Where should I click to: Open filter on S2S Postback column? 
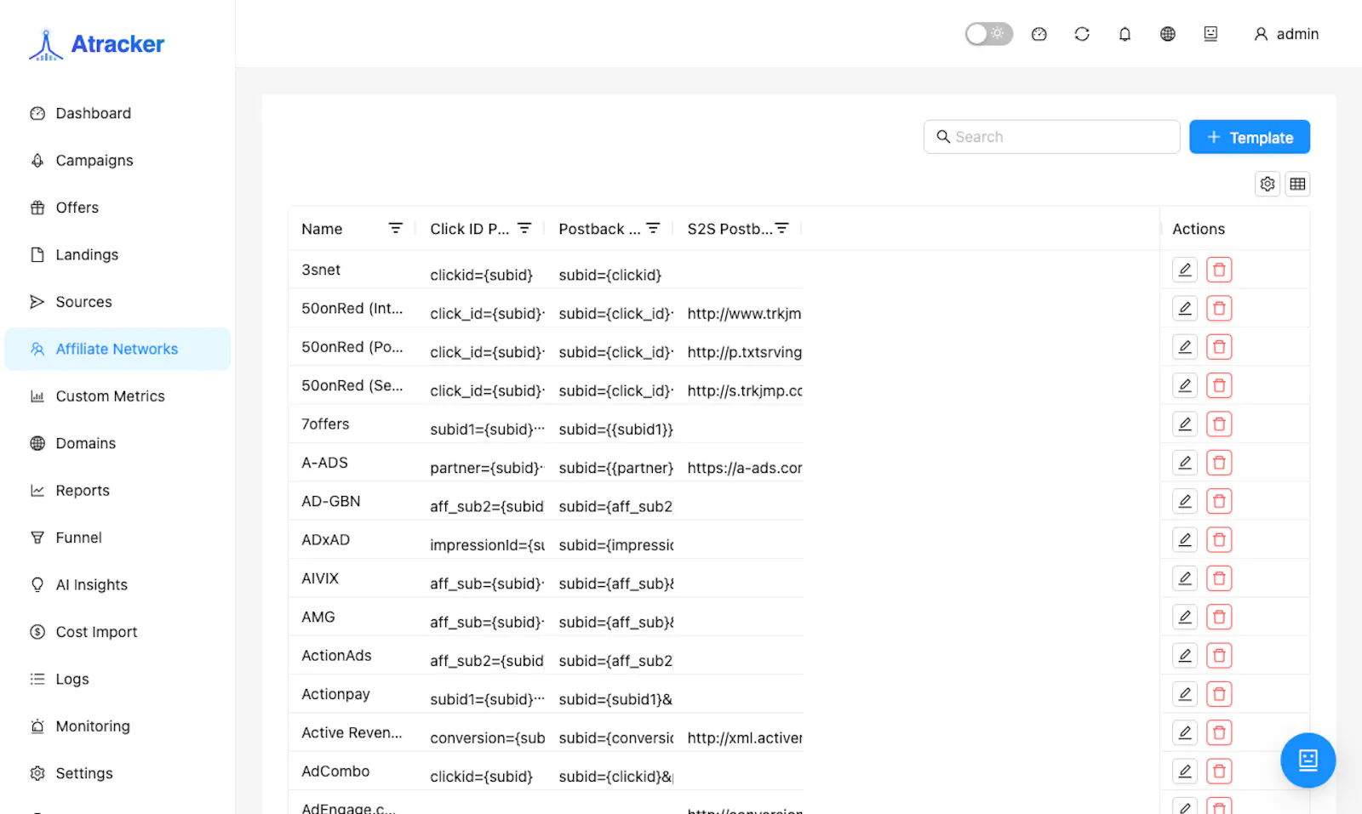click(x=781, y=228)
